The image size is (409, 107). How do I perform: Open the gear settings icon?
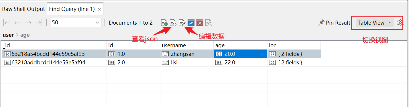400,23
